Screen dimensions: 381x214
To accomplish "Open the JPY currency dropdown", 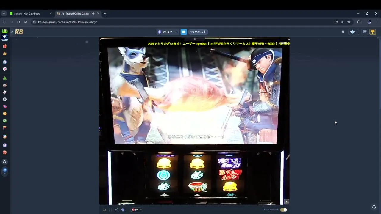I will [137, 210].
